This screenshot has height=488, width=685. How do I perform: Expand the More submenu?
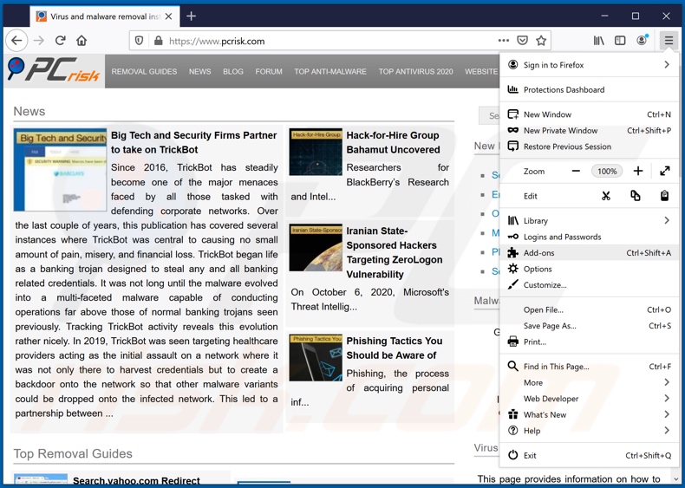(x=589, y=383)
